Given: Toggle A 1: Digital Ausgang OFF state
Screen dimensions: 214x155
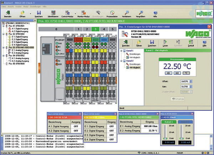Looking at the screenshot, I should 76,126.
